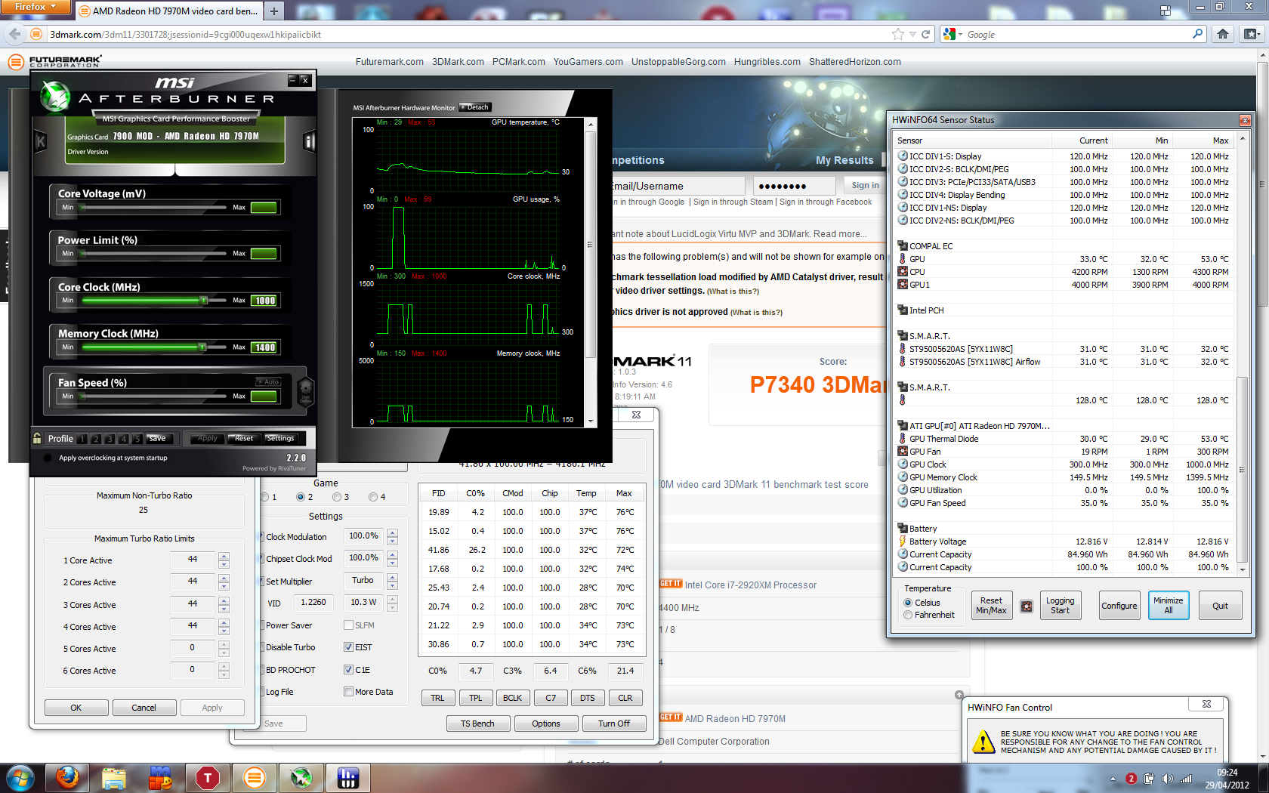The image size is (1269, 793).
Task: Decrease Set Multiplier with down arrow
Action: pyautogui.click(x=393, y=585)
